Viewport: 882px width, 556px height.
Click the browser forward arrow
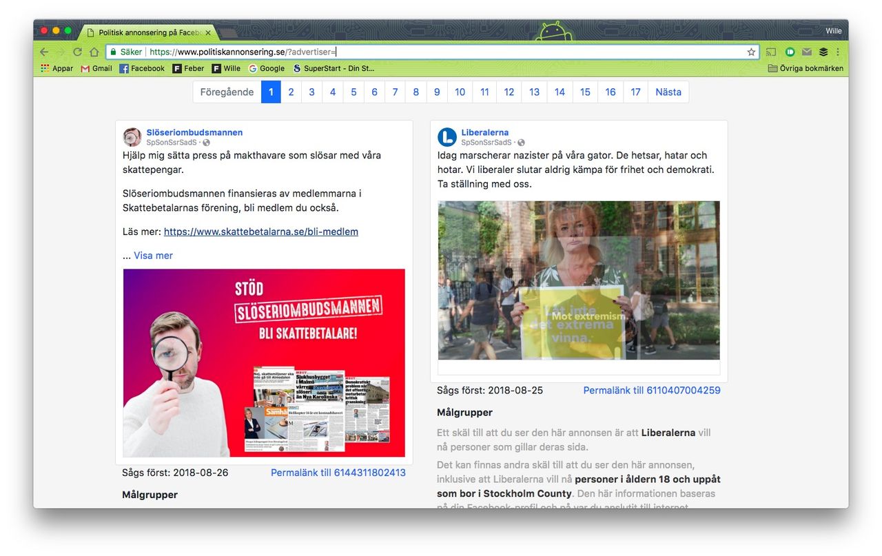point(61,52)
